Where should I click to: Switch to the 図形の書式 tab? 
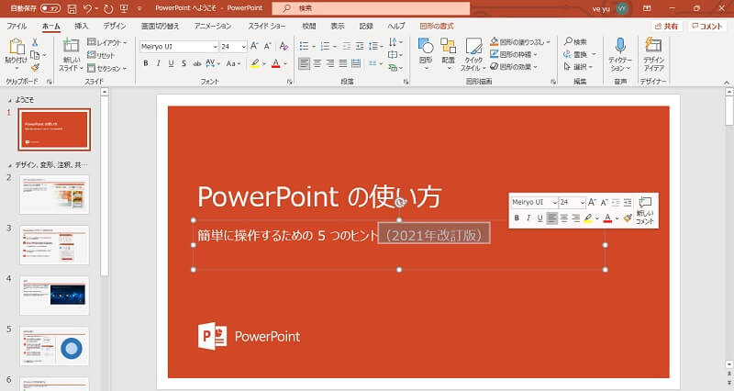tap(437, 27)
